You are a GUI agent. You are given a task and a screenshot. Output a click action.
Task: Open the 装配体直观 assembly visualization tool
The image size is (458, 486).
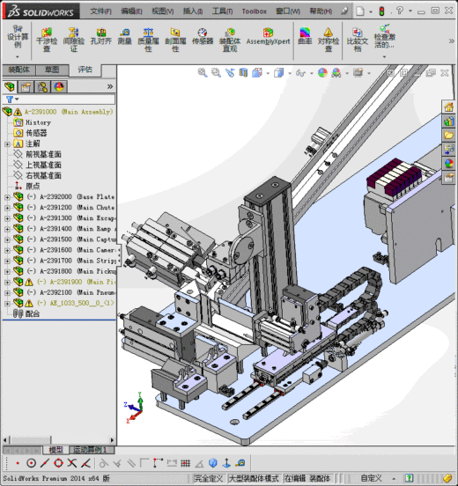[230, 40]
